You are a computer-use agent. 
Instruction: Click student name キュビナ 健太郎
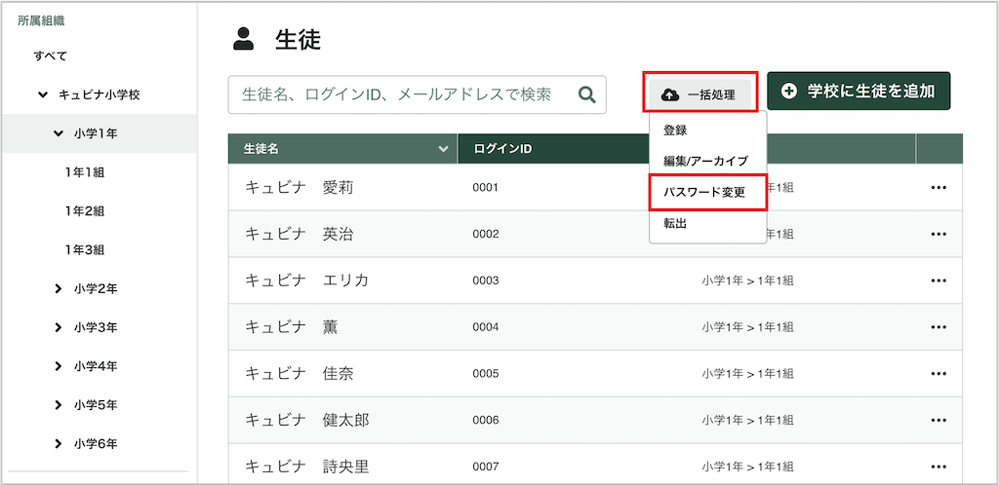[x=306, y=420]
